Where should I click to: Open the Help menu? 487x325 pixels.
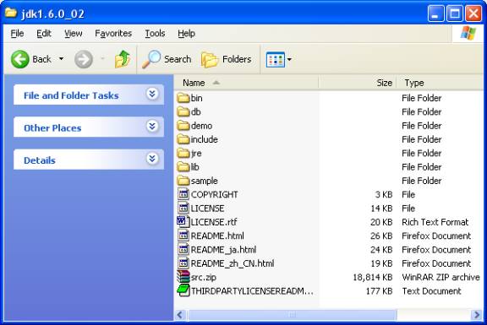(186, 33)
